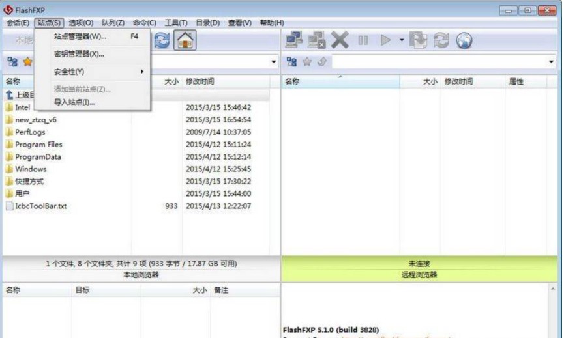This screenshot has height=338, width=564.
Task: Open the 队列(Z) menu
Action: 113,23
